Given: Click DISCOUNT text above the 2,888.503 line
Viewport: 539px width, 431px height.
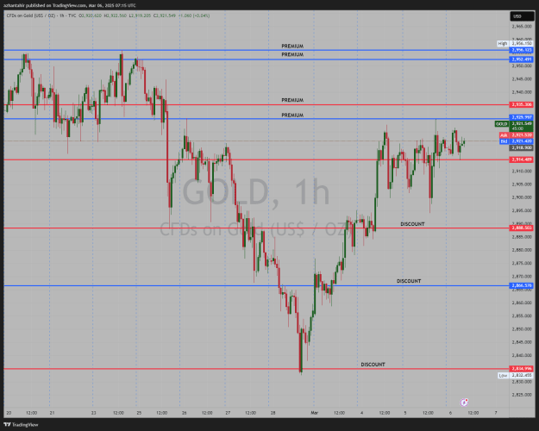Looking at the screenshot, I should (x=412, y=224).
